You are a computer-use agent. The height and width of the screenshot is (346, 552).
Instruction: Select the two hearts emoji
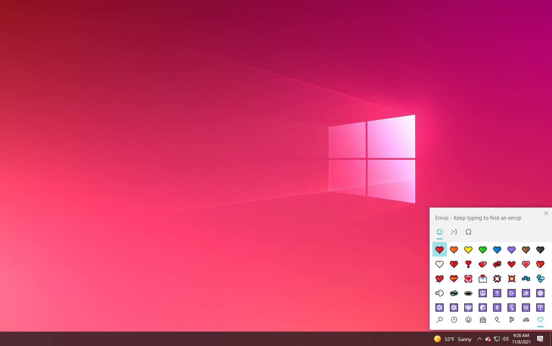483,264
